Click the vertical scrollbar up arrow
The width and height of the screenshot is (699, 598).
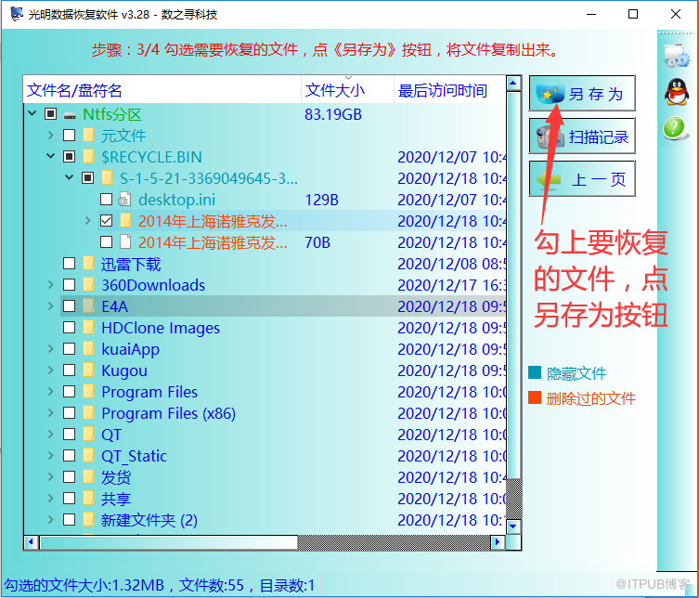click(x=513, y=83)
